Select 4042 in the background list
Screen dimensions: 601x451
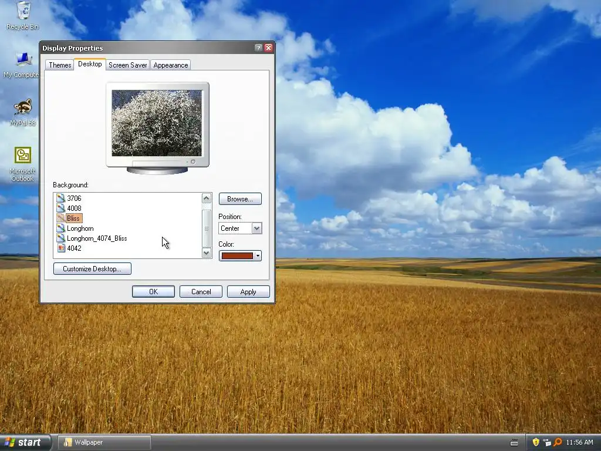74,248
